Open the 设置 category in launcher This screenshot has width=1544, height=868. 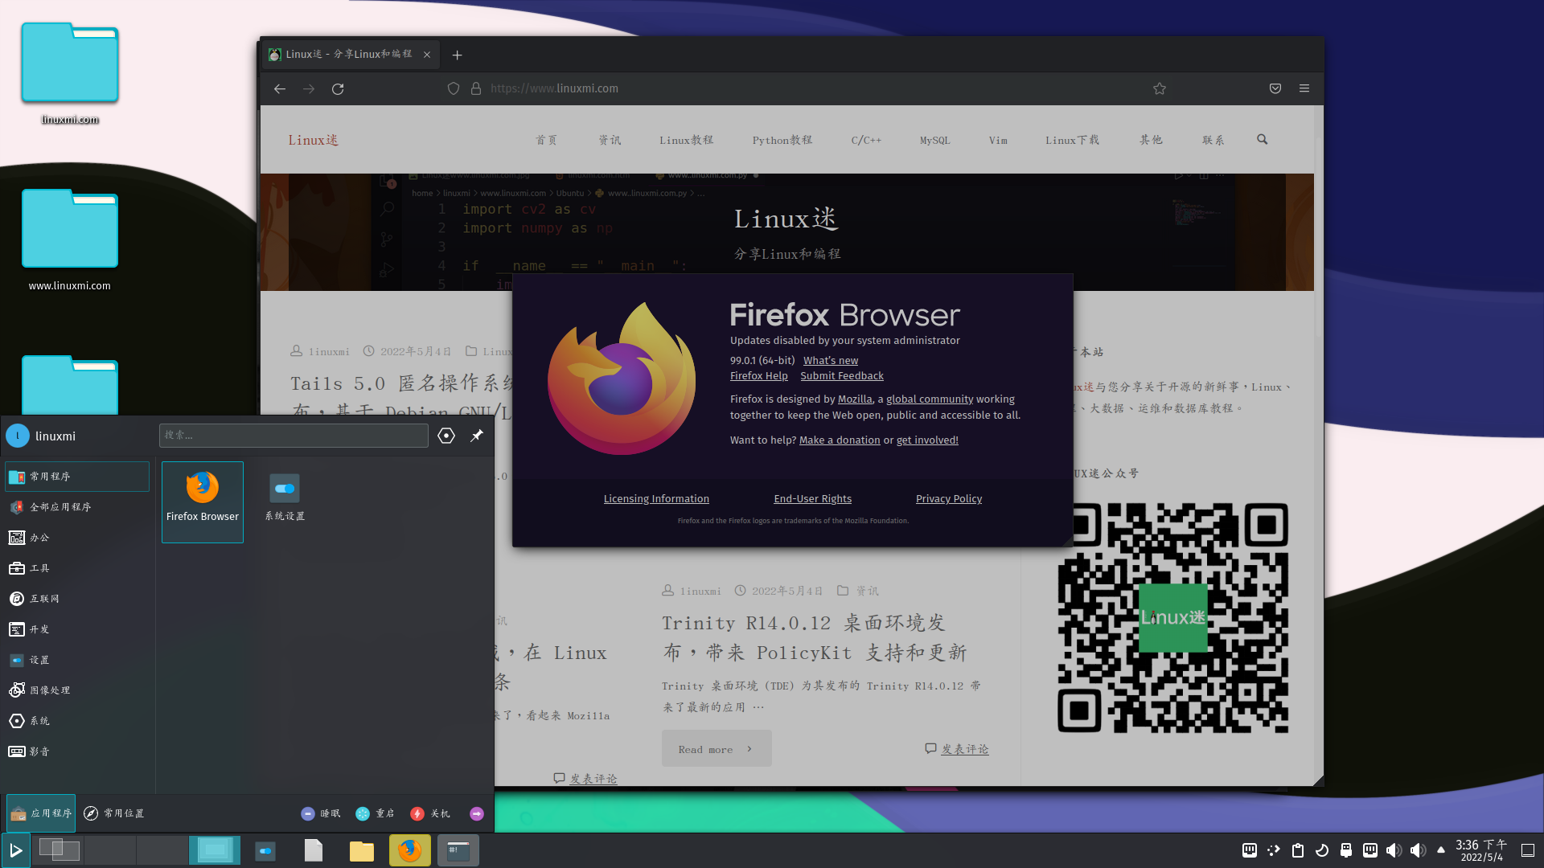[77, 660]
